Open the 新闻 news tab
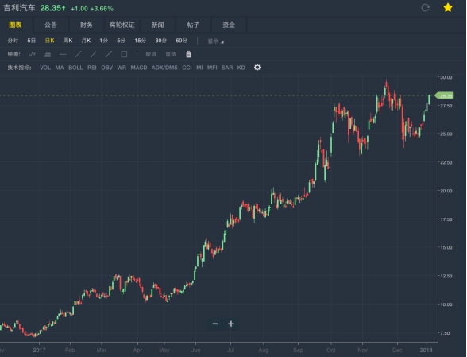The image size is (467, 357). (157, 25)
